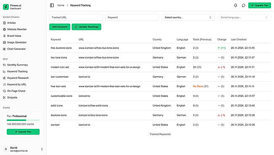This screenshot has height=155, width=274.
Task: Click the Brand Voice microphone icon
Action: (x=4, y=36)
